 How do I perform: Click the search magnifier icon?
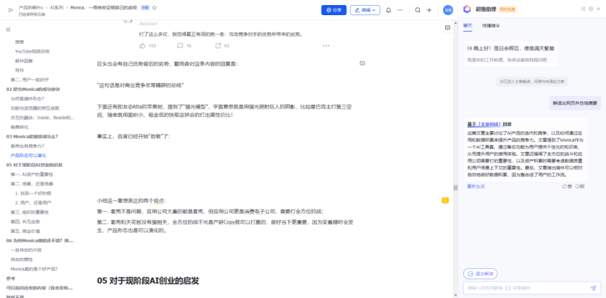[417, 10]
